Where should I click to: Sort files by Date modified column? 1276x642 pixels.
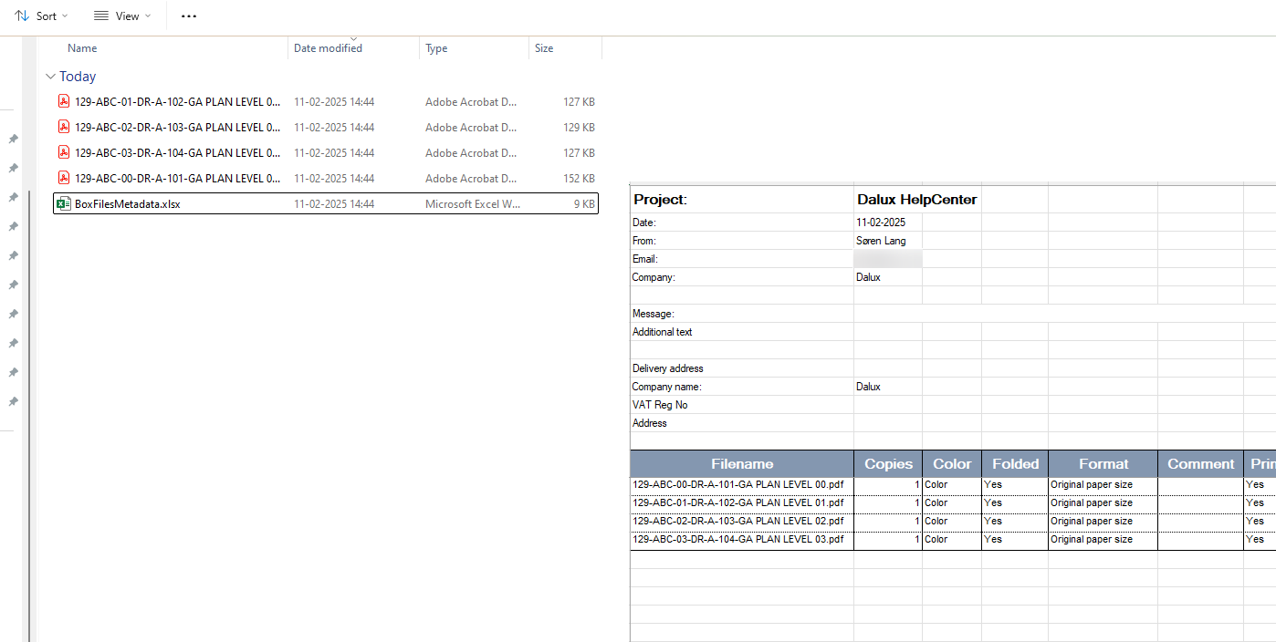(x=328, y=48)
